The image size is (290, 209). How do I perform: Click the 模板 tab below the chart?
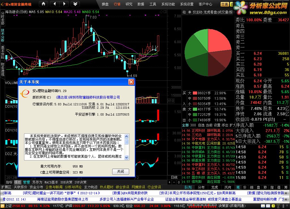pos(18,182)
